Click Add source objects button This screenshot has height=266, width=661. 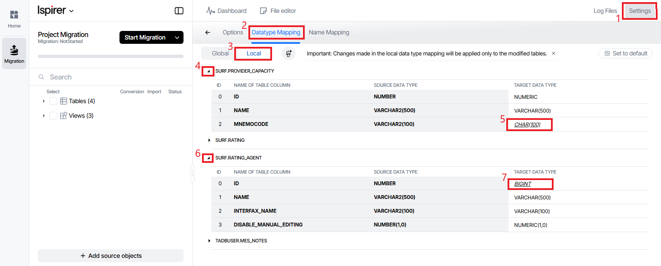[110, 256]
